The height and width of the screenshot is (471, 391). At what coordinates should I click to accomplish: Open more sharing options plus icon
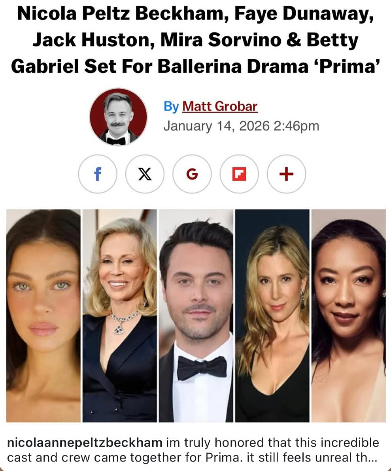pyautogui.click(x=286, y=174)
